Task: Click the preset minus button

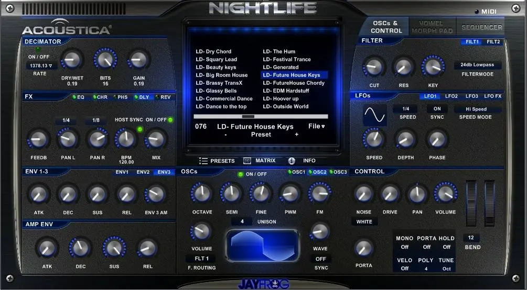Action: point(225,135)
